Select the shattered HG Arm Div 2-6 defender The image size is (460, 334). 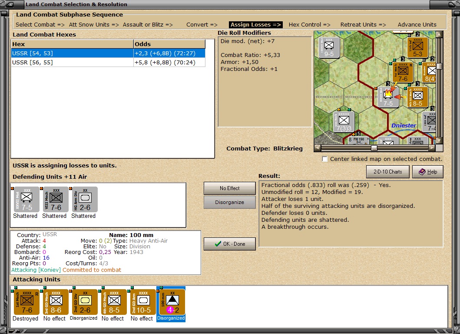pos(83,200)
